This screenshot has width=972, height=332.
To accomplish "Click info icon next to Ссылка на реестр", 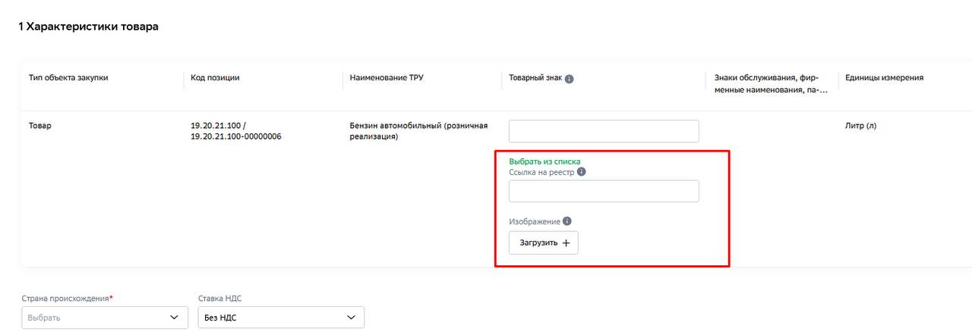I will [582, 172].
